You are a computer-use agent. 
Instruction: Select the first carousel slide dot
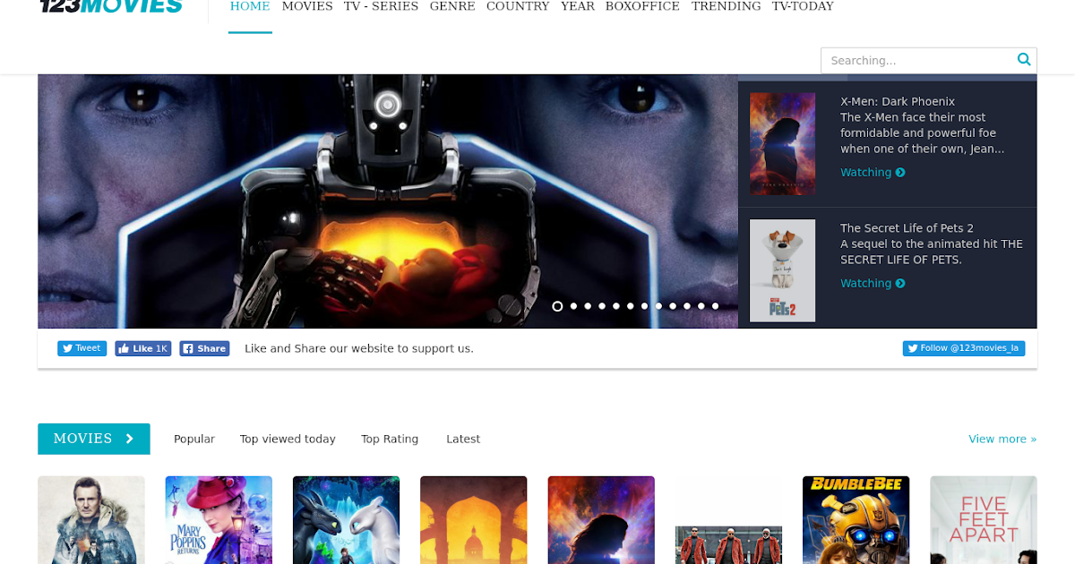point(557,306)
